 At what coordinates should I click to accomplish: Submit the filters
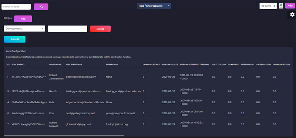(14, 39)
